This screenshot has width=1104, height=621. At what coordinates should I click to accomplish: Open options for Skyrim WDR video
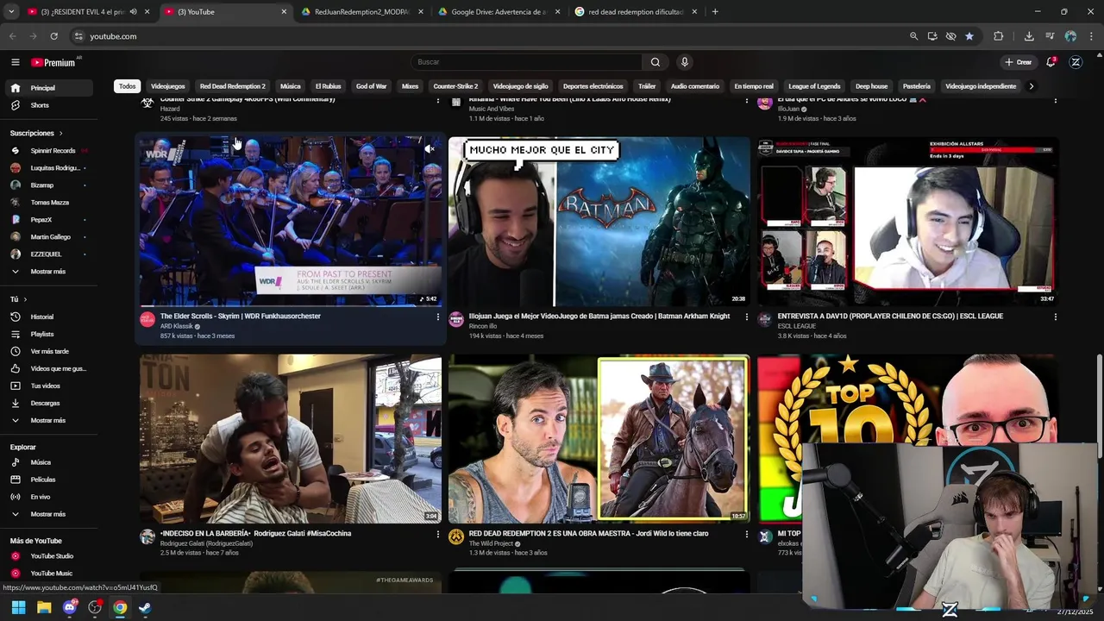tap(437, 317)
